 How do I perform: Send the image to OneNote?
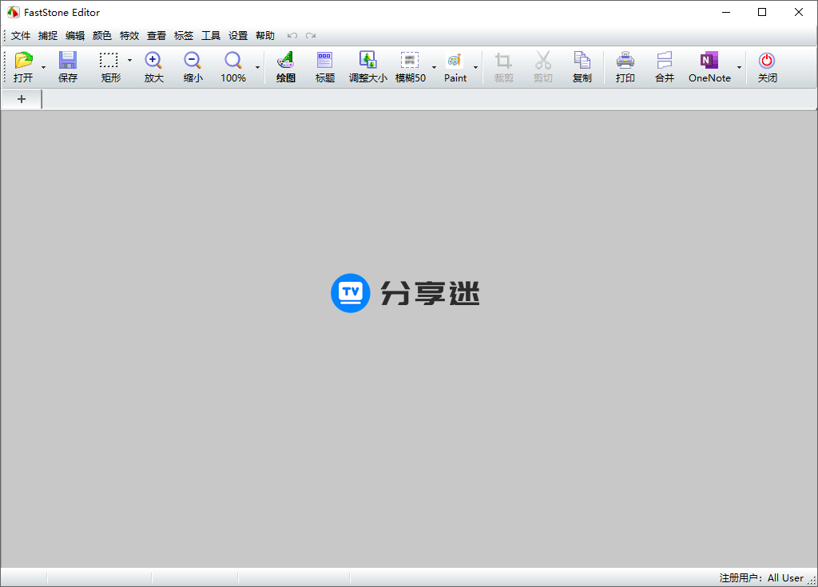click(x=708, y=66)
